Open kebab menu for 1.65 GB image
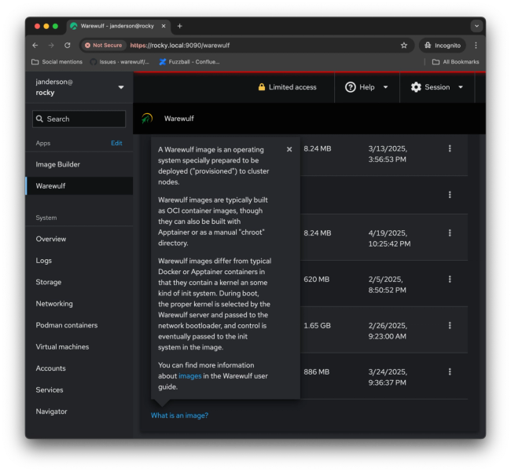This screenshot has height=472, width=511. pyautogui.click(x=450, y=325)
